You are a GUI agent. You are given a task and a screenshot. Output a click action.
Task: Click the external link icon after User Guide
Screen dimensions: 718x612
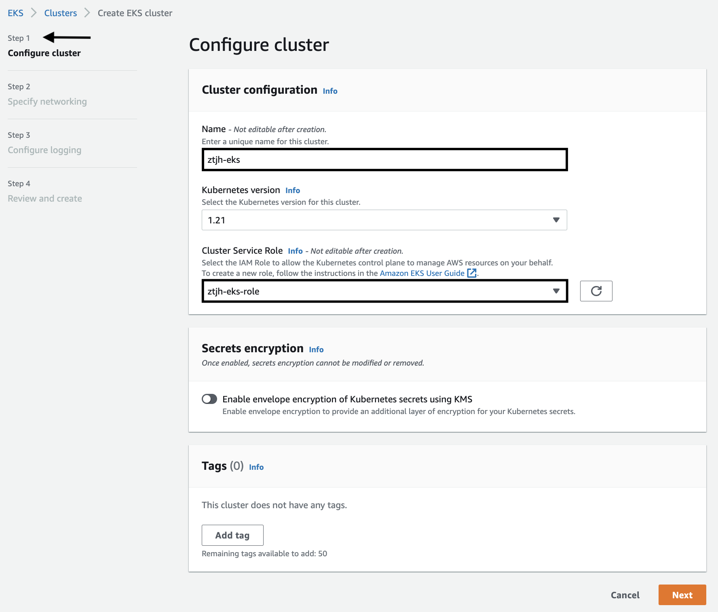[471, 273]
